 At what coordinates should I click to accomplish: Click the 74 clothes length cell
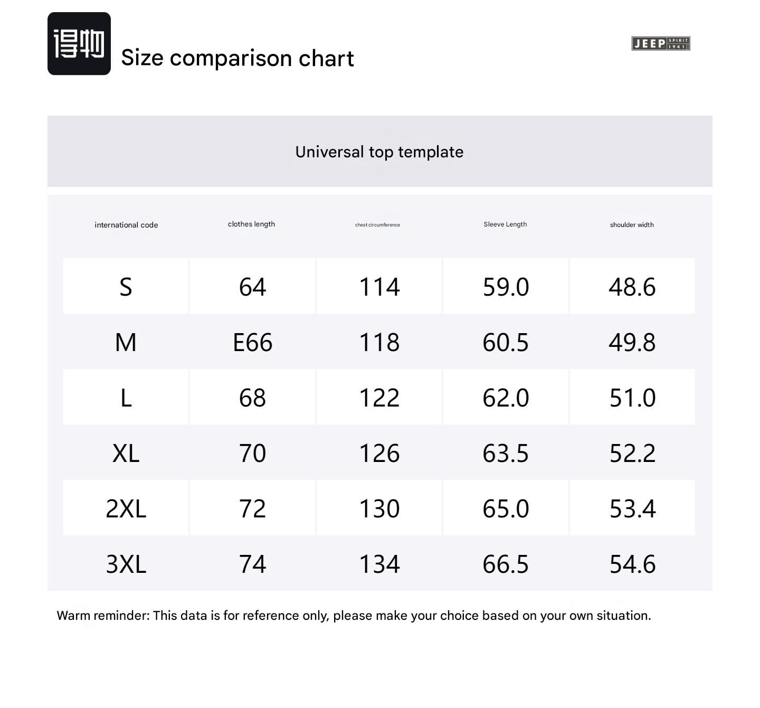click(252, 564)
